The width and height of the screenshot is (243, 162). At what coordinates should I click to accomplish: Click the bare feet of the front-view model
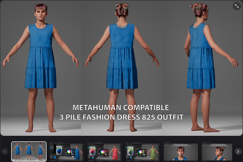(40, 129)
